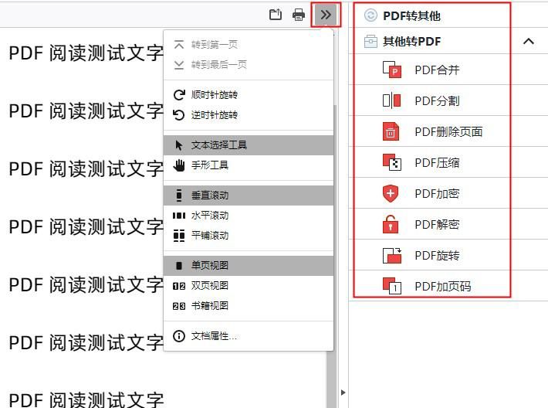Click the double-chevron tools menu button
The height and width of the screenshot is (408, 548).
click(x=326, y=15)
